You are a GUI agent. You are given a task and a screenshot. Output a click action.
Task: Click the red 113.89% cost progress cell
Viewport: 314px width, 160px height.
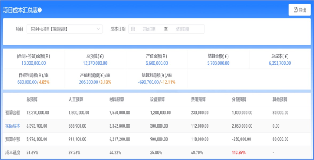[239, 152]
